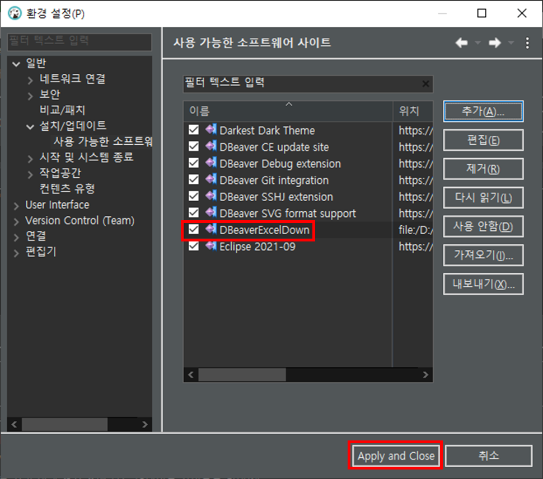543x479 pixels.
Task: Expand the 편집기 tree node
Action: click(16, 253)
